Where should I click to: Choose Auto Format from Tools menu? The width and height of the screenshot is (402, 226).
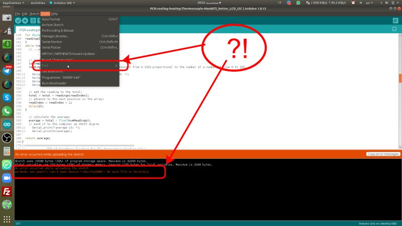(x=80, y=19)
